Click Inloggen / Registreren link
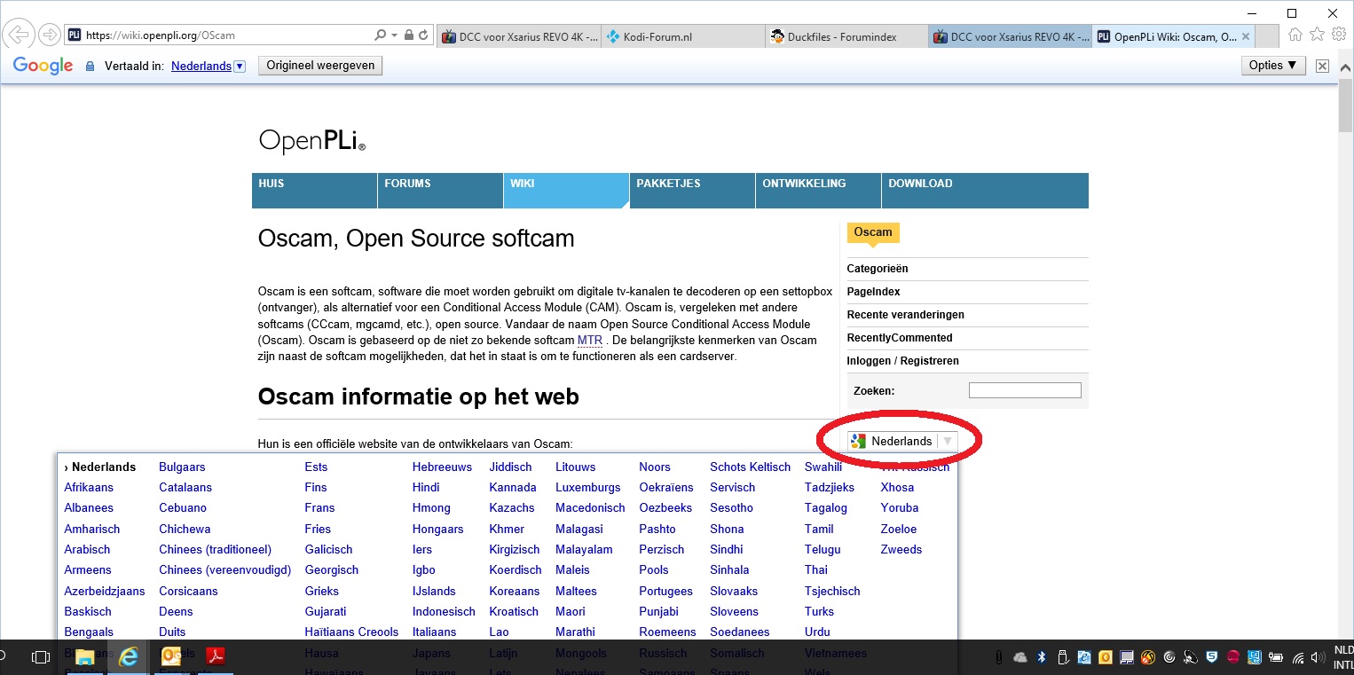This screenshot has width=1354, height=675. coord(902,361)
